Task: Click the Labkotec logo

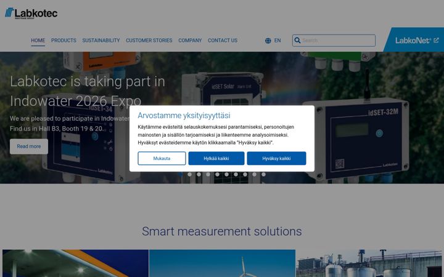Action: tap(31, 13)
